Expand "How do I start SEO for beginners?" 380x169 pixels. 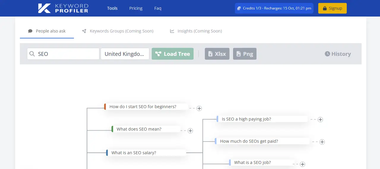[x=199, y=108]
